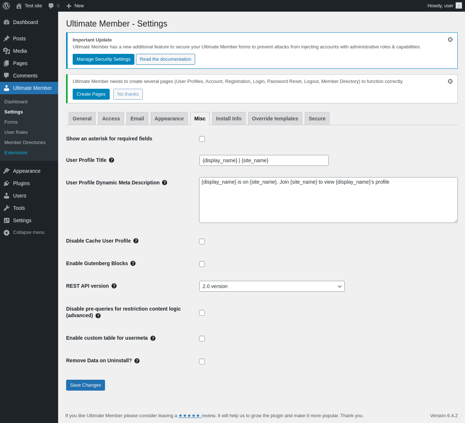The height and width of the screenshot is (423, 465).
Task: Click the Plugins plug icon
Action: tap(7, 183)
